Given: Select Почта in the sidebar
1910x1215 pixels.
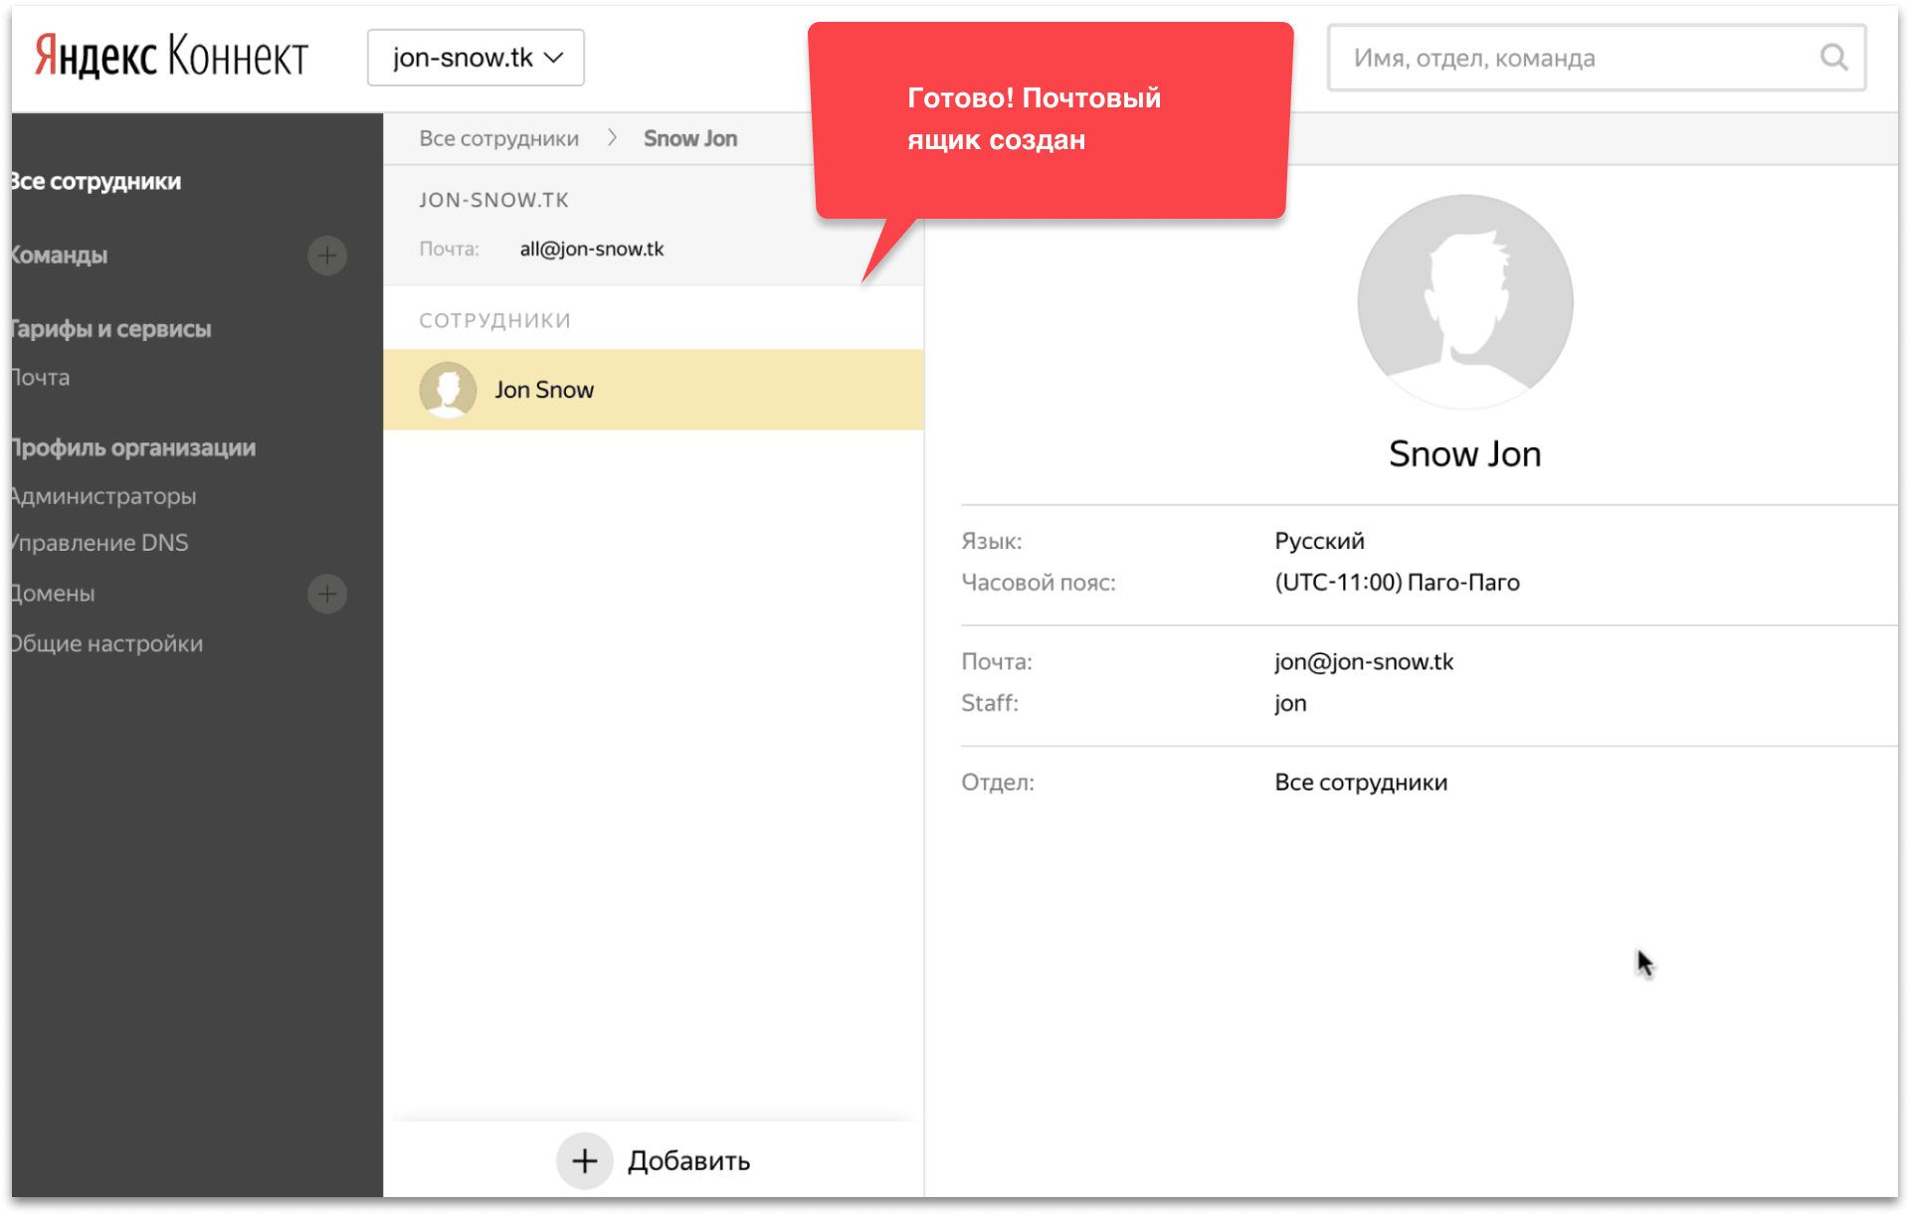Looking at the screenshot, I should [42, 378].
